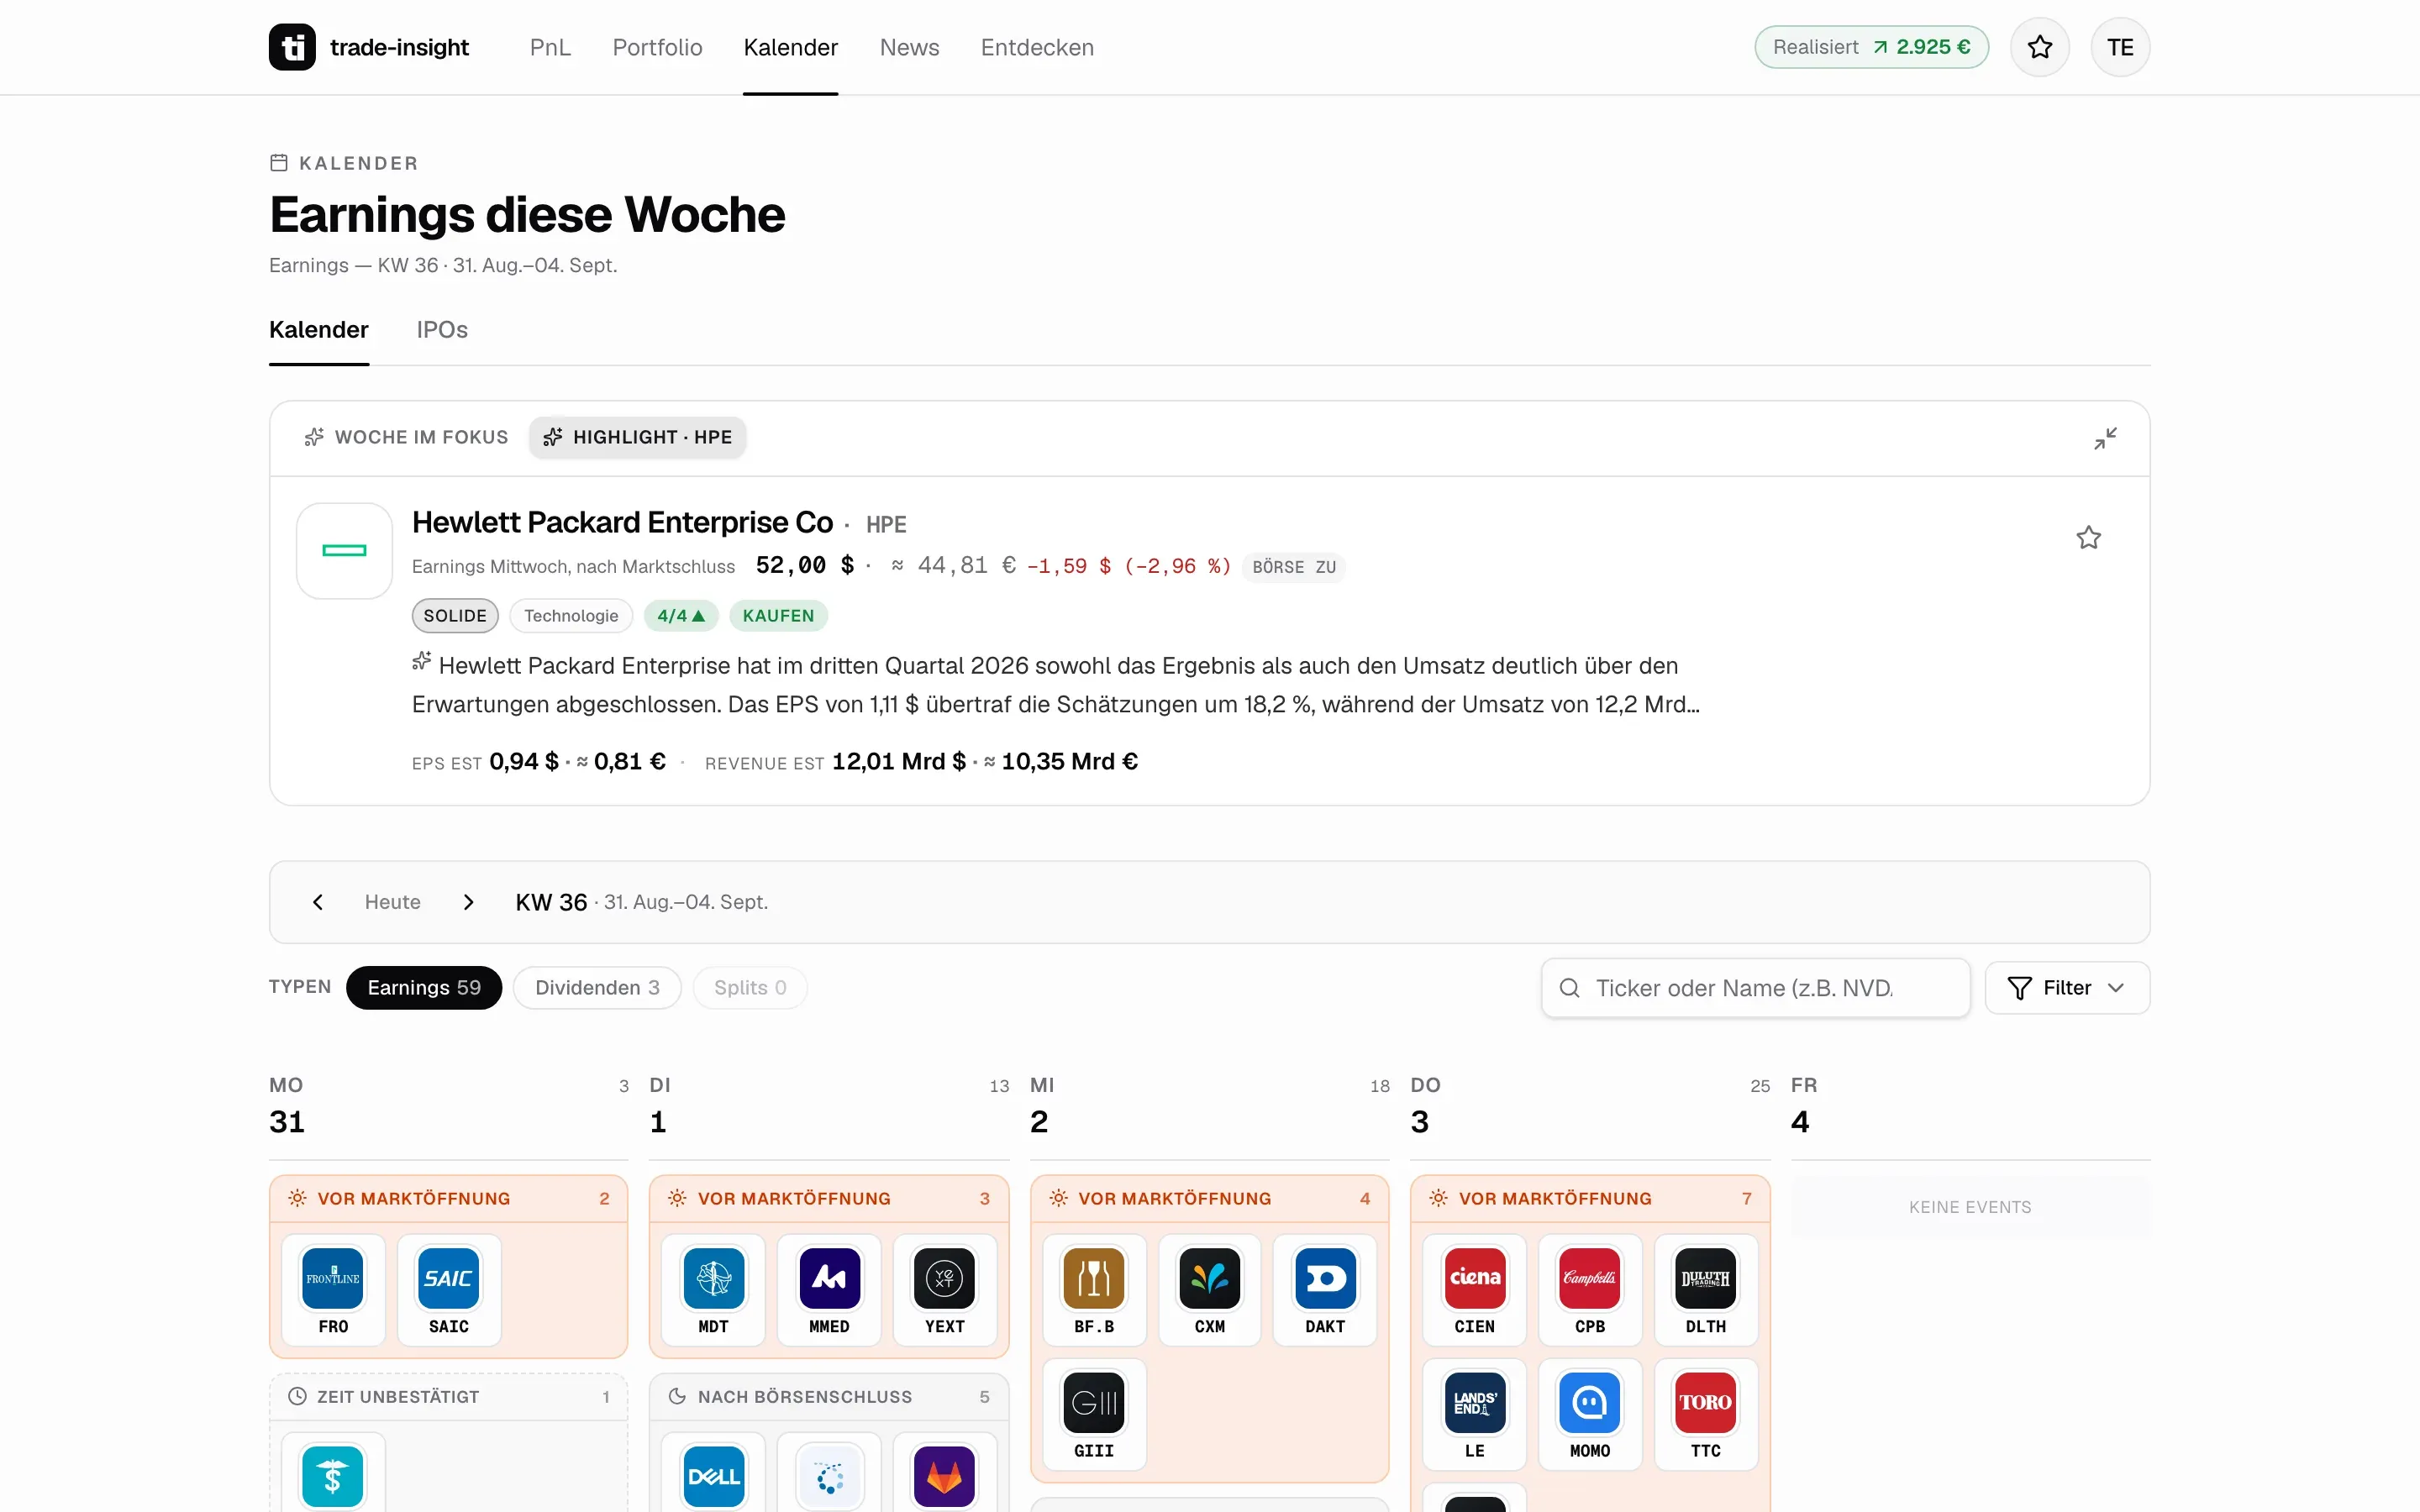Click the trade-insight logo icon
2420x1512 pixels.
292,47
